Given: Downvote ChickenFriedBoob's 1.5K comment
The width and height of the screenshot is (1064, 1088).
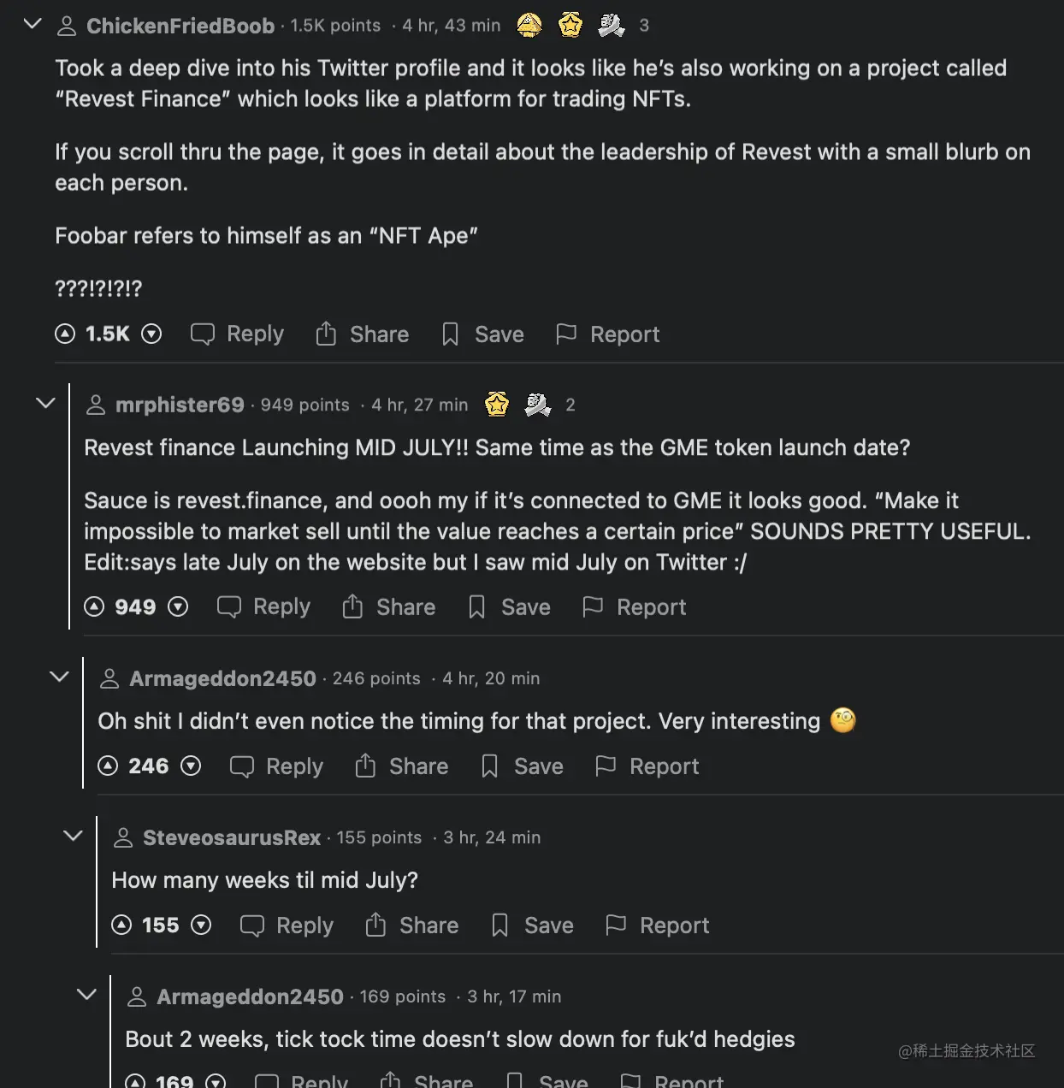Looking at the screenshot, I should coord(151,334).
